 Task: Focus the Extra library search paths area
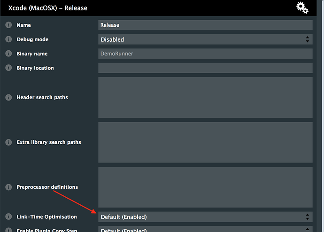click(x=205, y=142)
